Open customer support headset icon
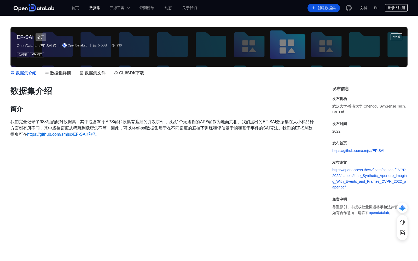 tap(402, 222)
